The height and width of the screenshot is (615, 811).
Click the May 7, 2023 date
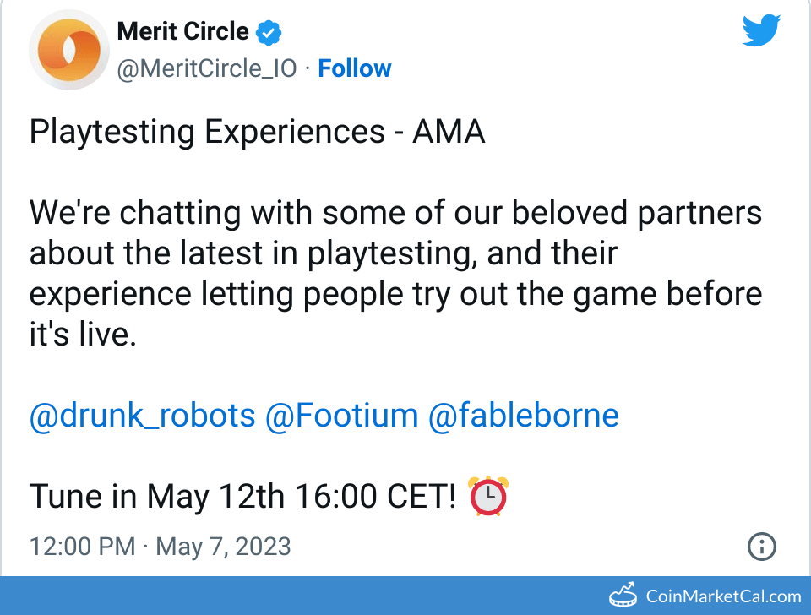(223, 546)
